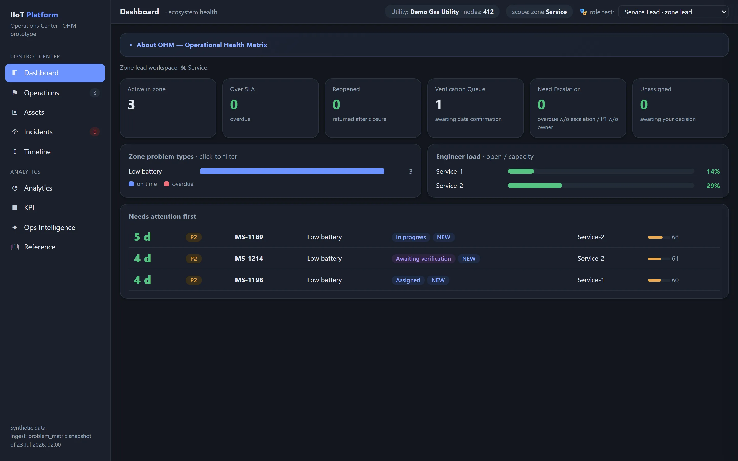738x461 pixels.
Task: Click the Incidents sidebar icon
Action: click(15, 132)
